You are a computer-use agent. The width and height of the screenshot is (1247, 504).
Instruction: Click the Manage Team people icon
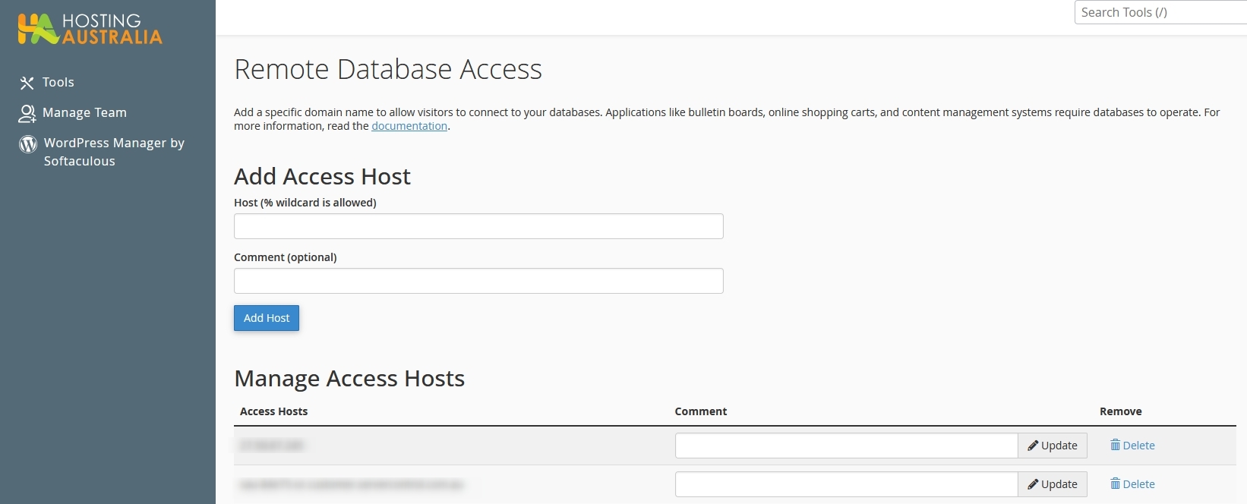pyautogui.click(x=27, y=113)
